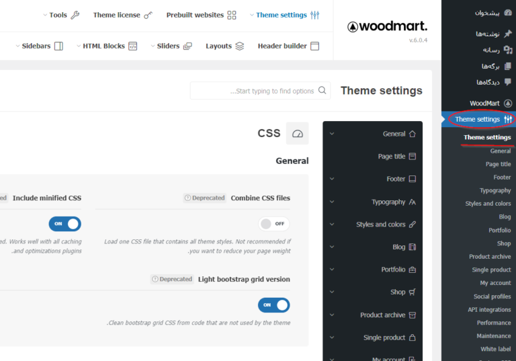Click the Theme license key icon

pyautogui.click(x=148, y=15)
